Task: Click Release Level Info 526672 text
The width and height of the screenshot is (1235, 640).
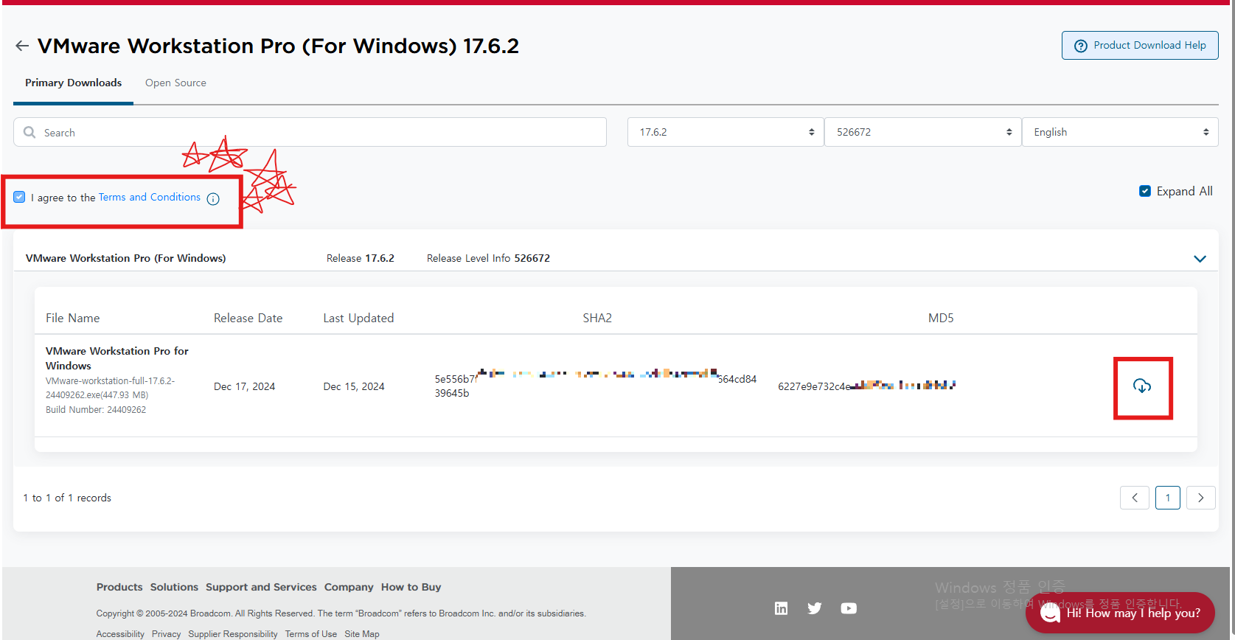Action: (x=488, y=258)
